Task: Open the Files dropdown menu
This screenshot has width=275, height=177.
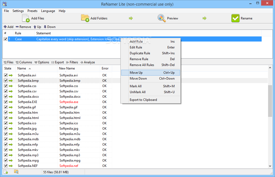Action: tap(9, 62)
